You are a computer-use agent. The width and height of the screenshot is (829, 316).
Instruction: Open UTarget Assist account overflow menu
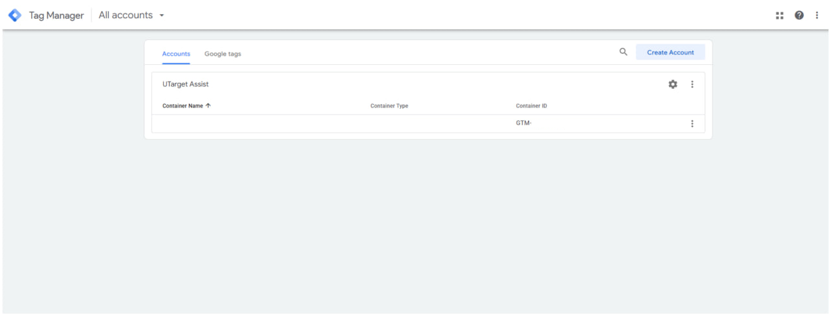pyautogui.click(x=692, y=84)
